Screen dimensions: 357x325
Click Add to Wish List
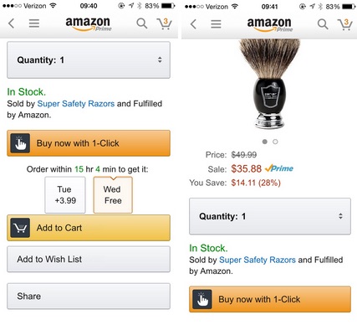pyautogui.click(x=89, y=259)
